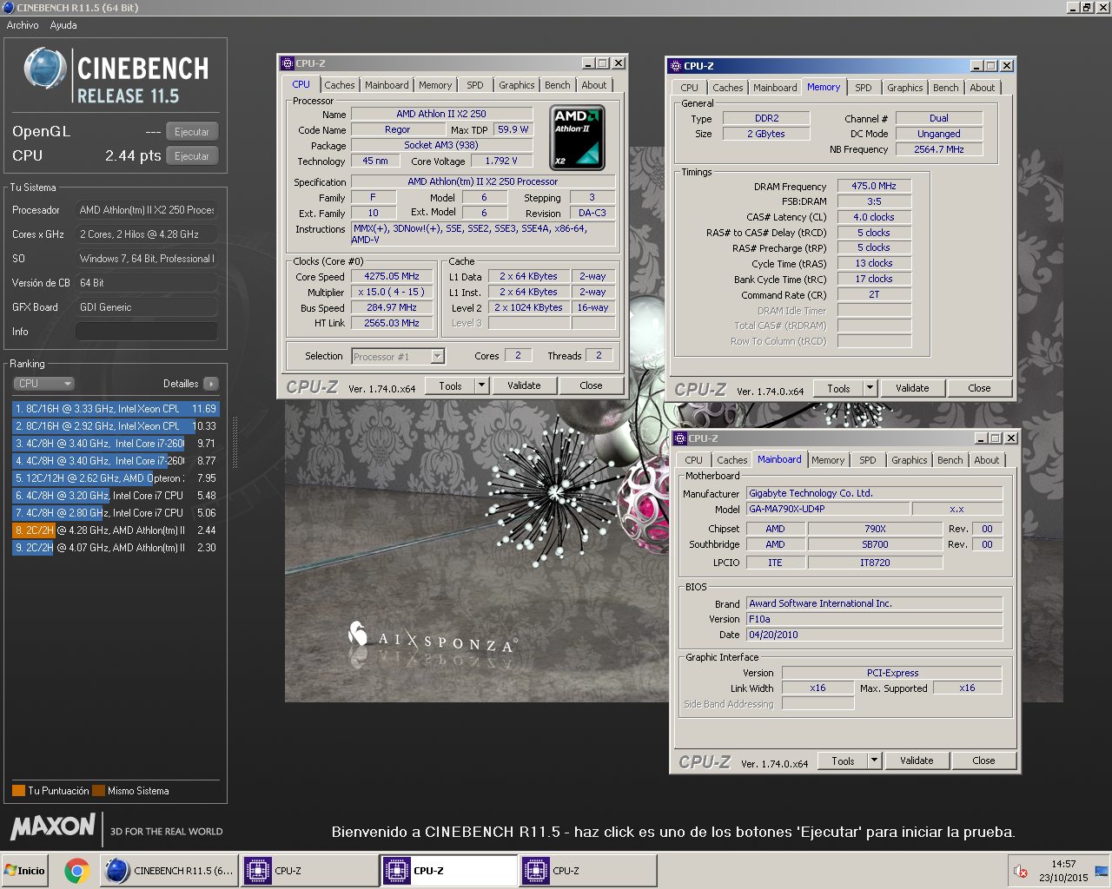Open the CPU ranking dropdown
This screenshot has height=889, width=1112.
44,384
